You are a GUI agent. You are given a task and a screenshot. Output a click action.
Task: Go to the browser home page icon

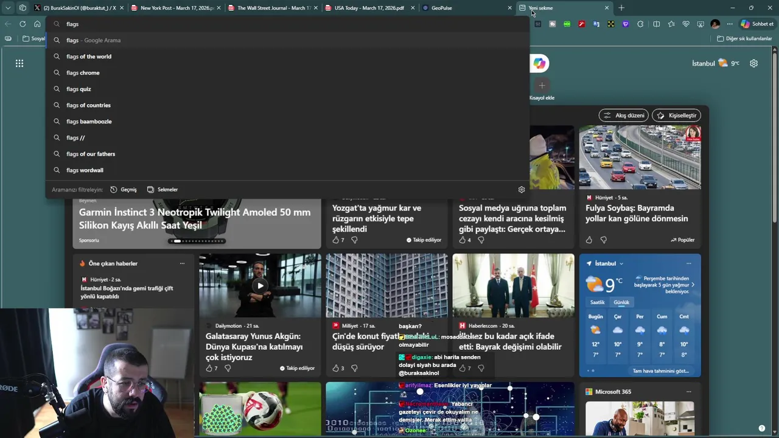click(x=37, y=24)
